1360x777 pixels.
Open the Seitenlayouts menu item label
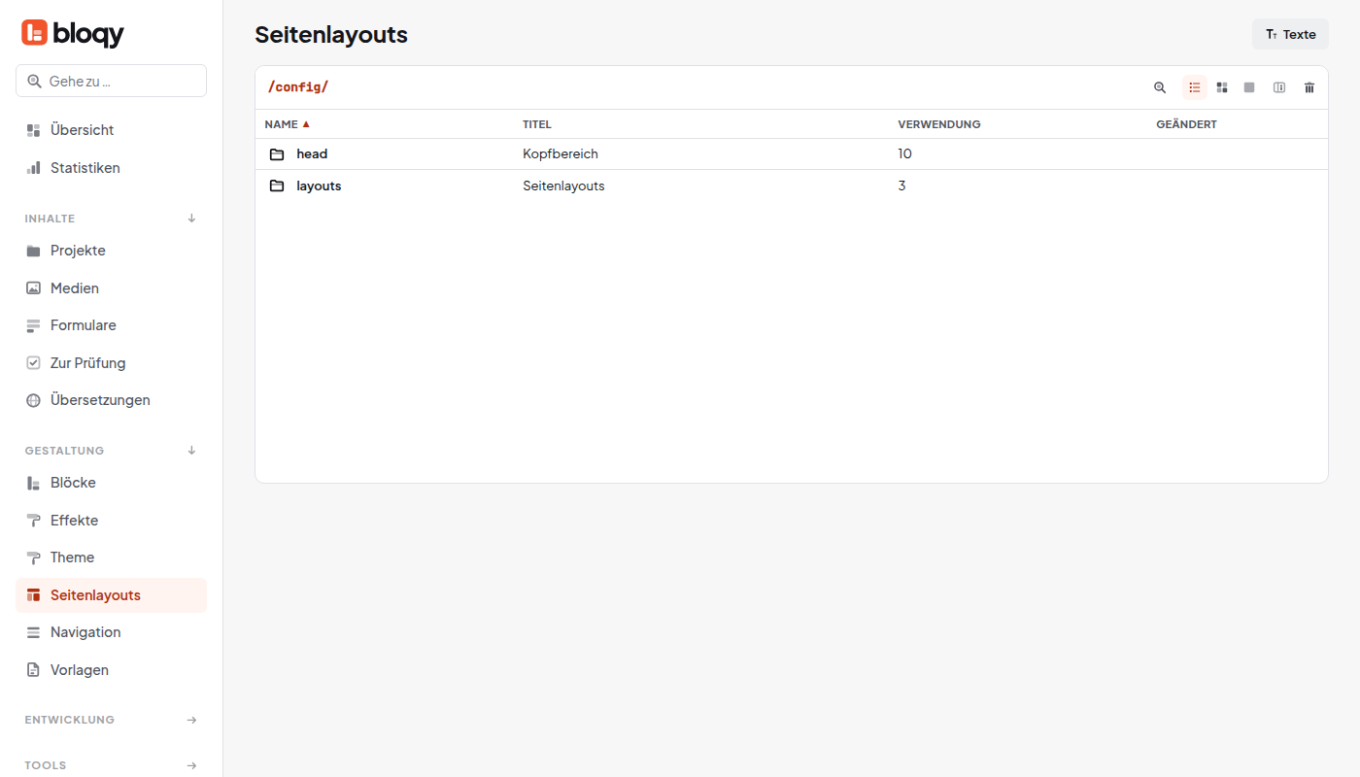point(95,595)
